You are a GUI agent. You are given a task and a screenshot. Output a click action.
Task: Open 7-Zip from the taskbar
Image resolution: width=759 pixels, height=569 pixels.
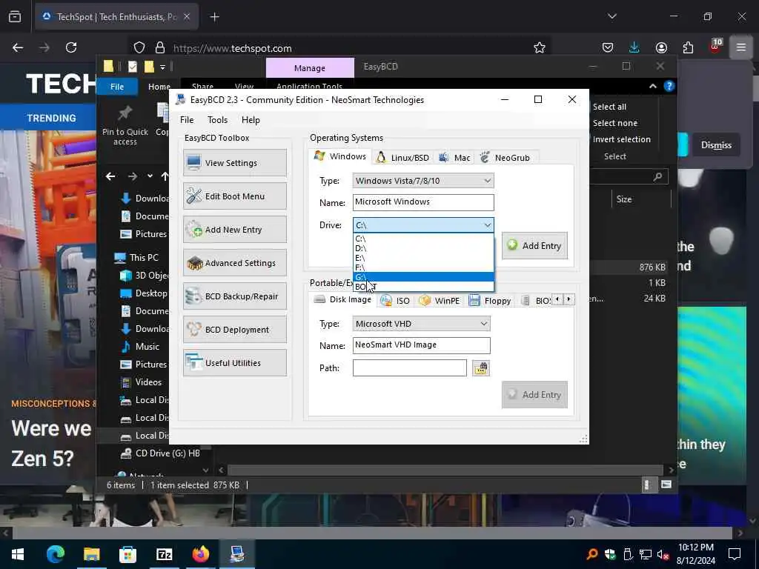[x=164, y=554]
